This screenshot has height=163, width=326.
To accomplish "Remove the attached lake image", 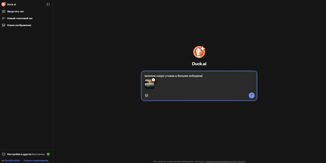I will 154,80.
